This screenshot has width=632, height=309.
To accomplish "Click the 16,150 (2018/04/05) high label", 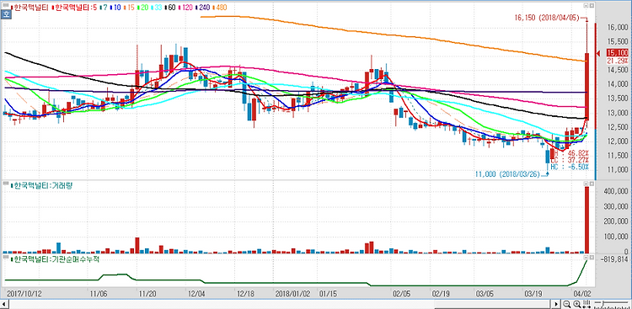I will coord(547,18).
